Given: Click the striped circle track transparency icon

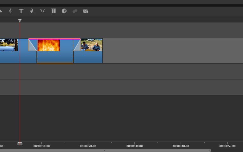Looking at the screenshot, I should pos(64,11).
